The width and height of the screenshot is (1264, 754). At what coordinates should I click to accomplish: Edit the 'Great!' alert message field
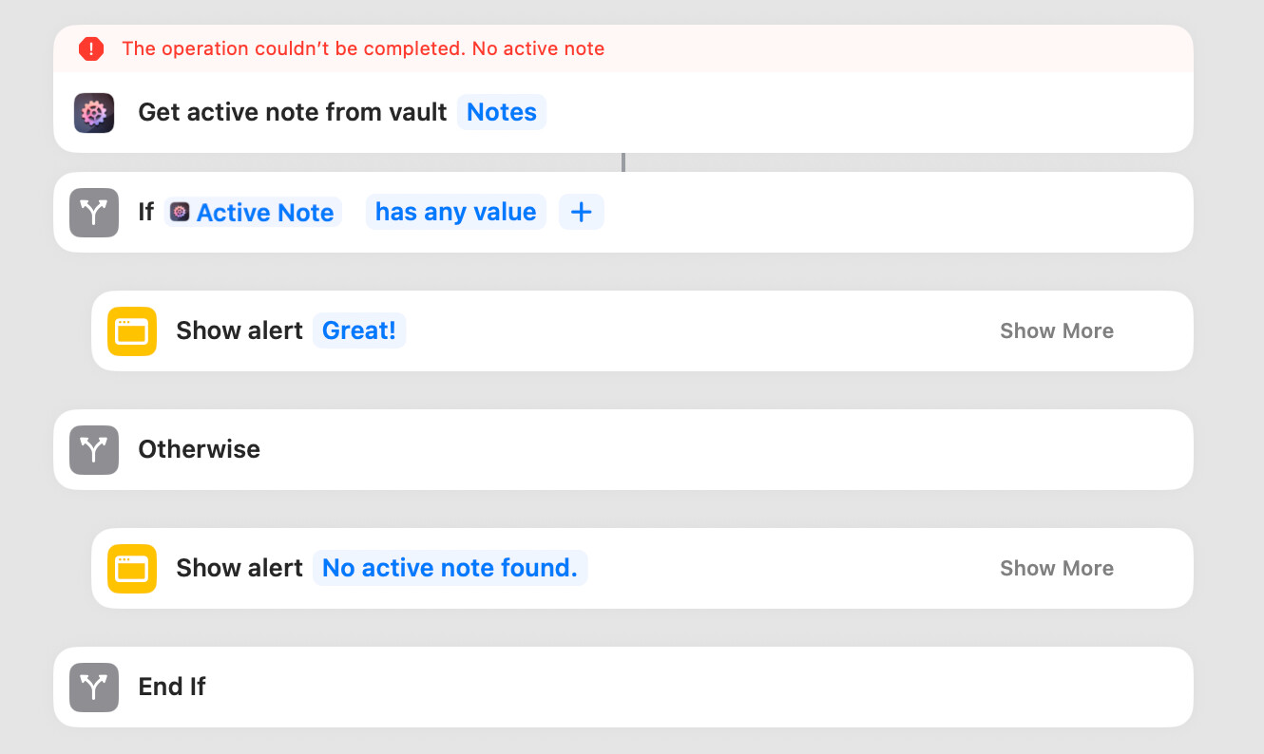pos(359,330)
